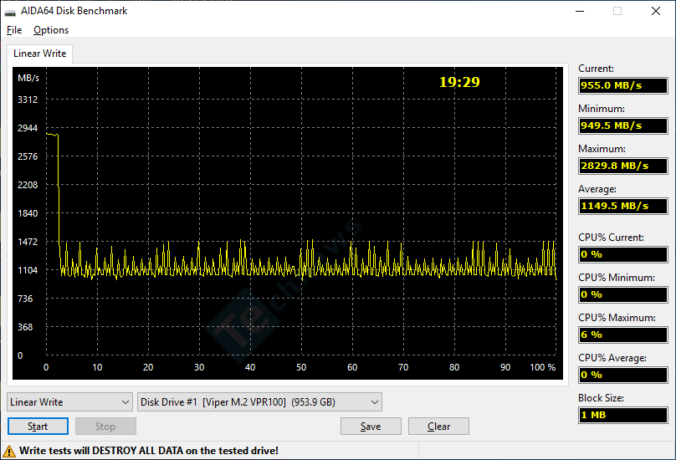Open the File menu
The height and width of the screenshot is (460, 676).
[x=14, y=30]
